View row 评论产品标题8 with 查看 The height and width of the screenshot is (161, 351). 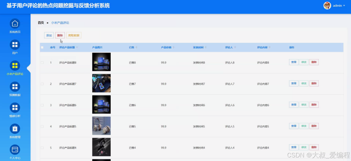click(x=294, y=62)
